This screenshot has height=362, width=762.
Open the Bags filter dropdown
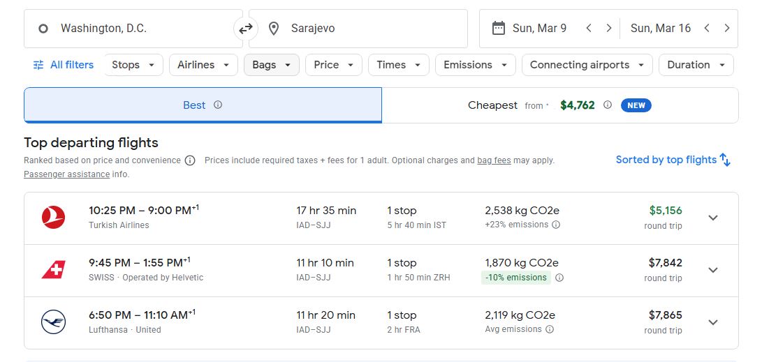pos(271,65)
